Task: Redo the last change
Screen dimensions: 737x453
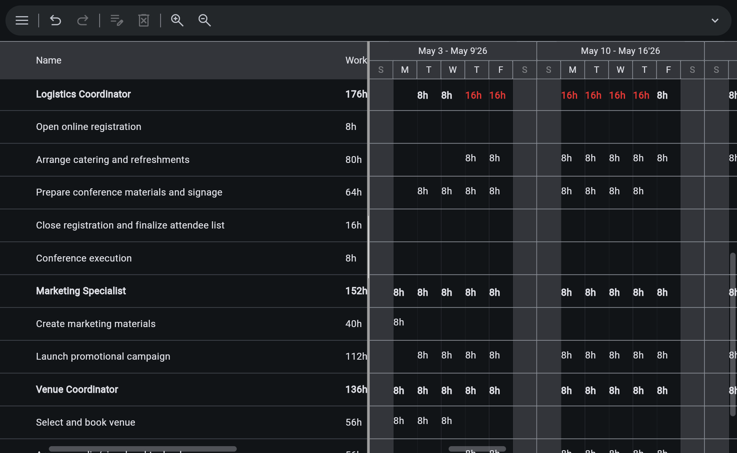Action: [83, 21]
